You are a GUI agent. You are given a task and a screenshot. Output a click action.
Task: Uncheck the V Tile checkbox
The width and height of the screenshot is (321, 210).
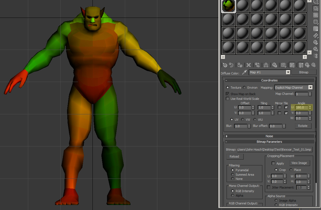tap(286, 113)
